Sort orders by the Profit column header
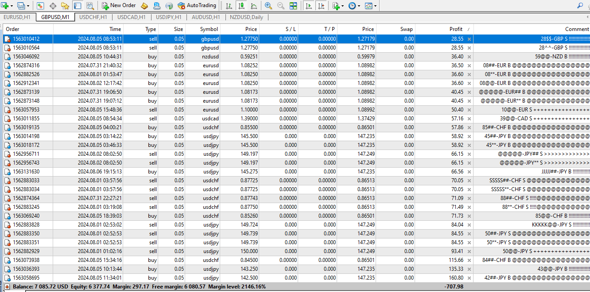The width and height of the screenshot is (590, 292). click(456, 29)
